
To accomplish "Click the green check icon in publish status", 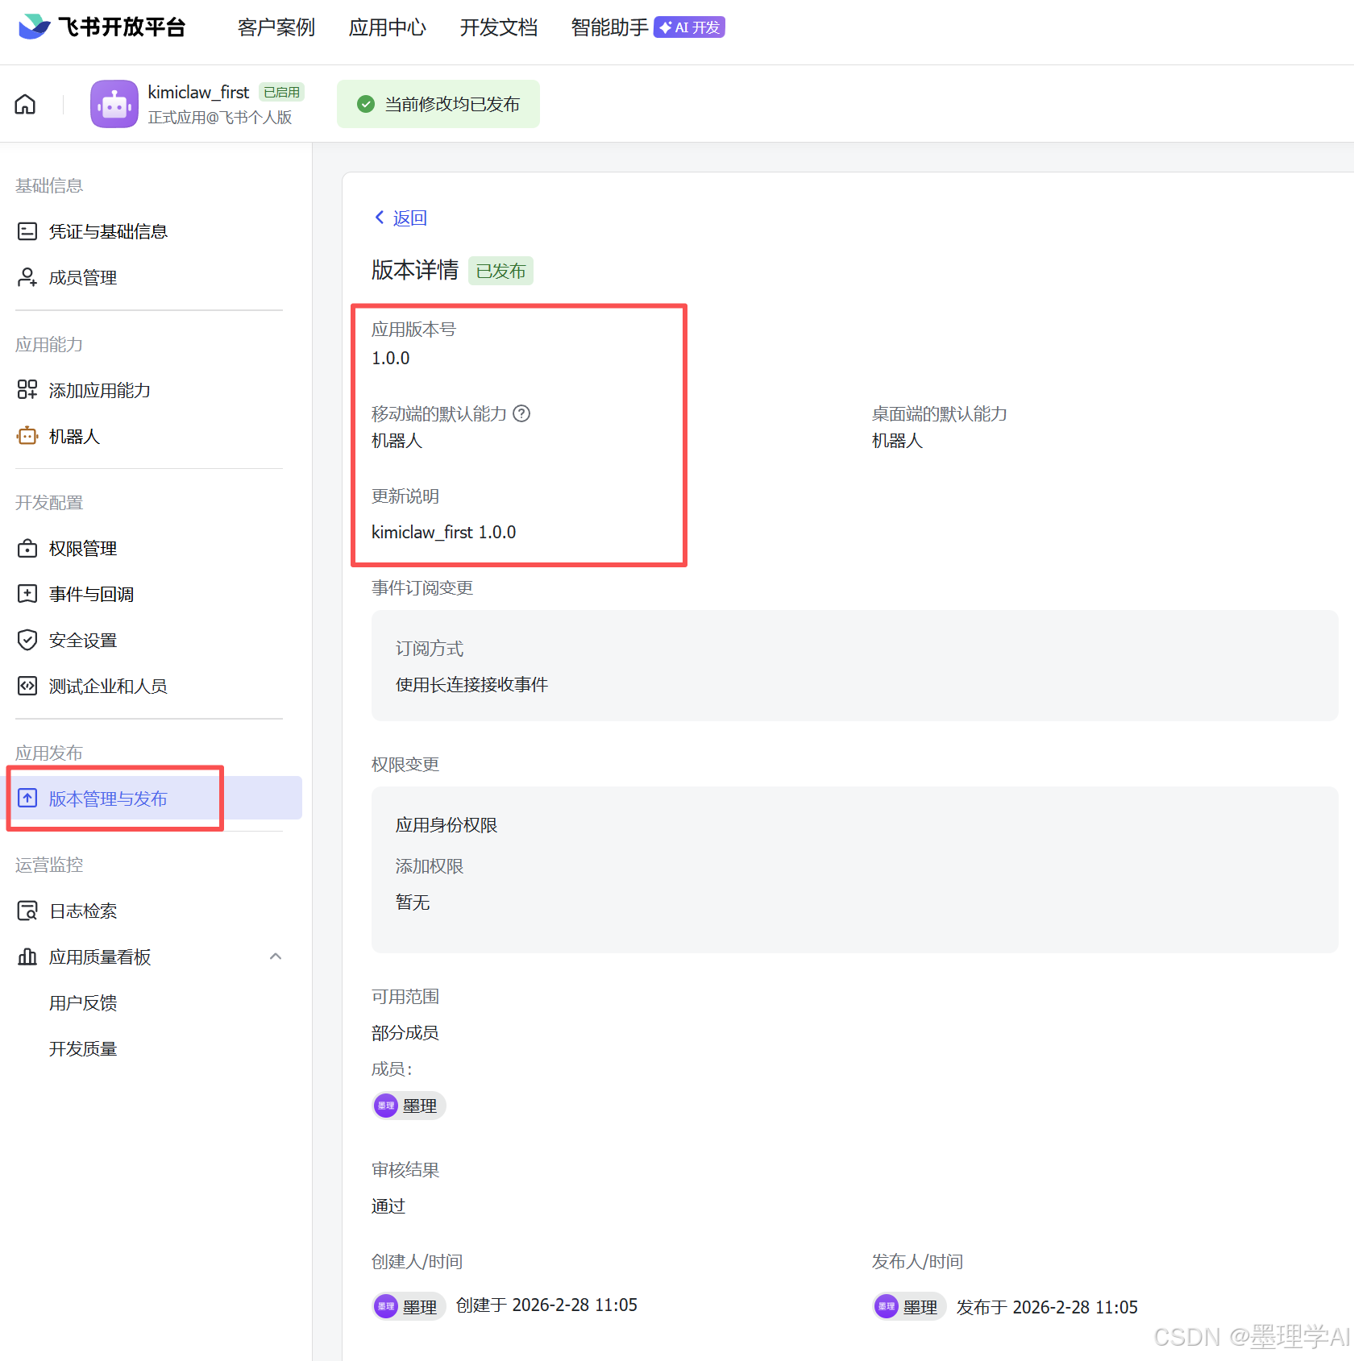I will (x=366, y=104).
